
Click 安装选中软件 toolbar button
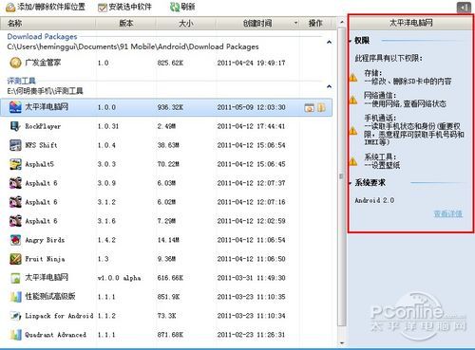[124, 7]
